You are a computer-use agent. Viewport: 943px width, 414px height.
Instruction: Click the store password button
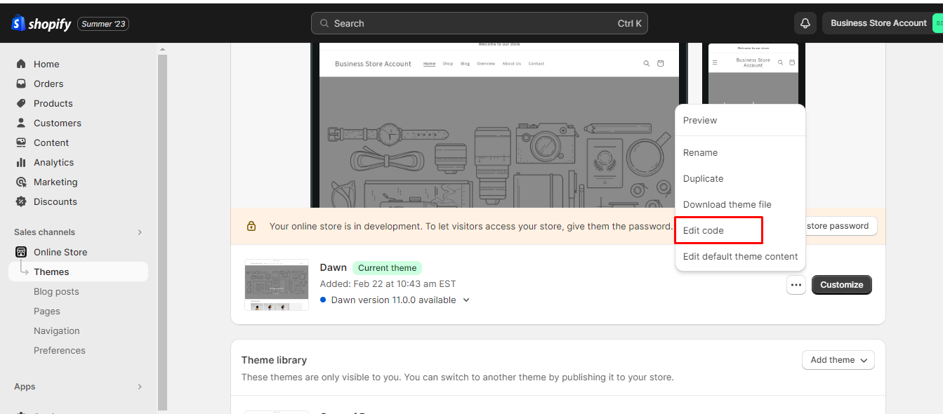pos(840,226)
